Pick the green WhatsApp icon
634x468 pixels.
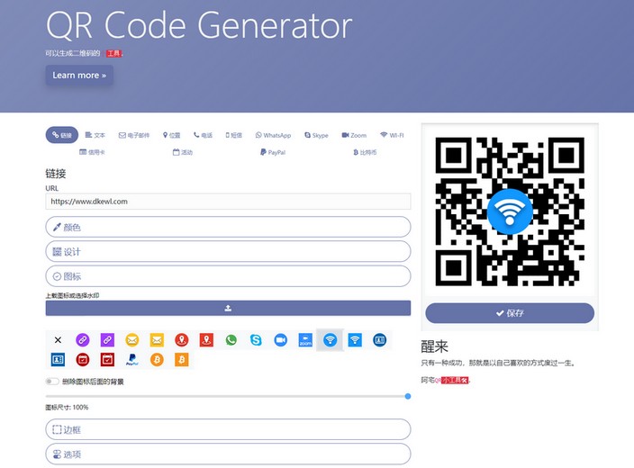[x=231, y=340]
